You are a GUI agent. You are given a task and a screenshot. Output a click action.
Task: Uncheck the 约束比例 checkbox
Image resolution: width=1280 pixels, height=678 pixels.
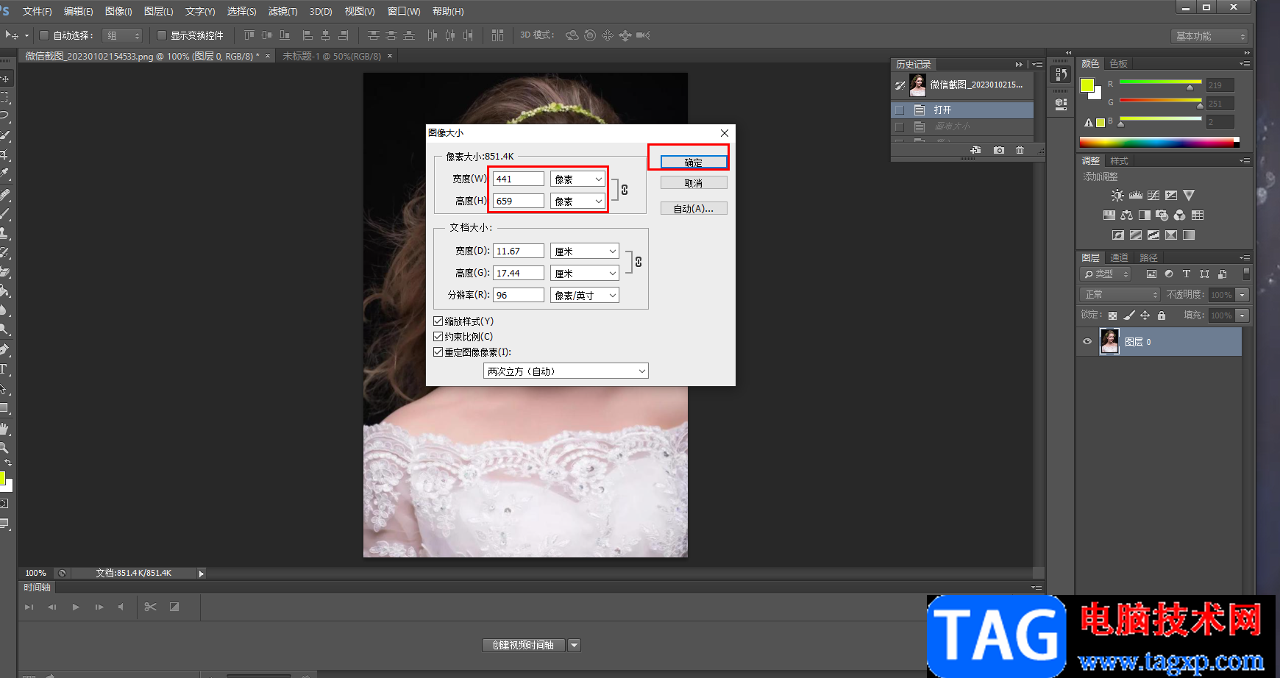438,337
